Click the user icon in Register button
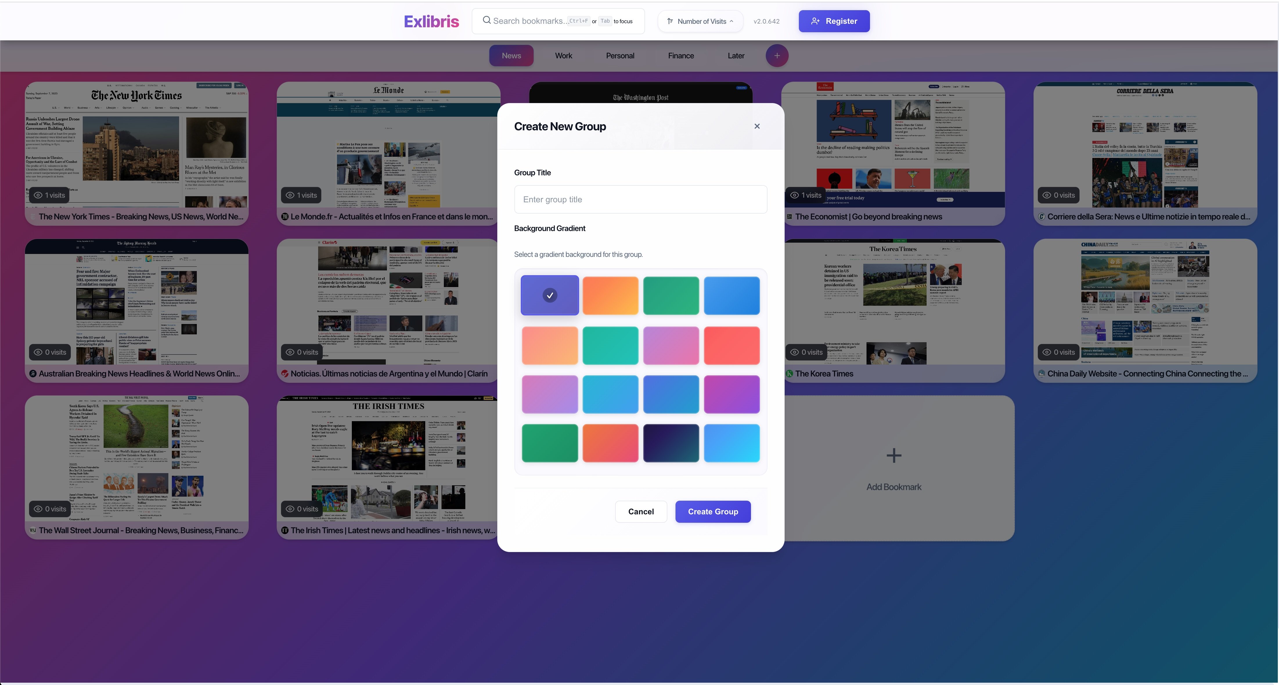This screenshot has width=1279, height=685. (x=815, y=21)
